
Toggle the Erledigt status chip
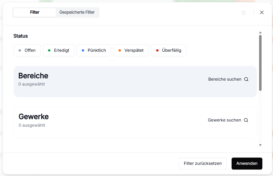coord(59,50)
